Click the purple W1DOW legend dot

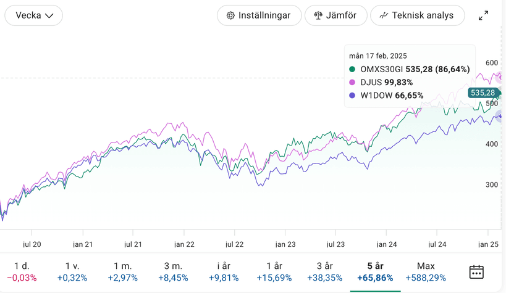(353, 96)
